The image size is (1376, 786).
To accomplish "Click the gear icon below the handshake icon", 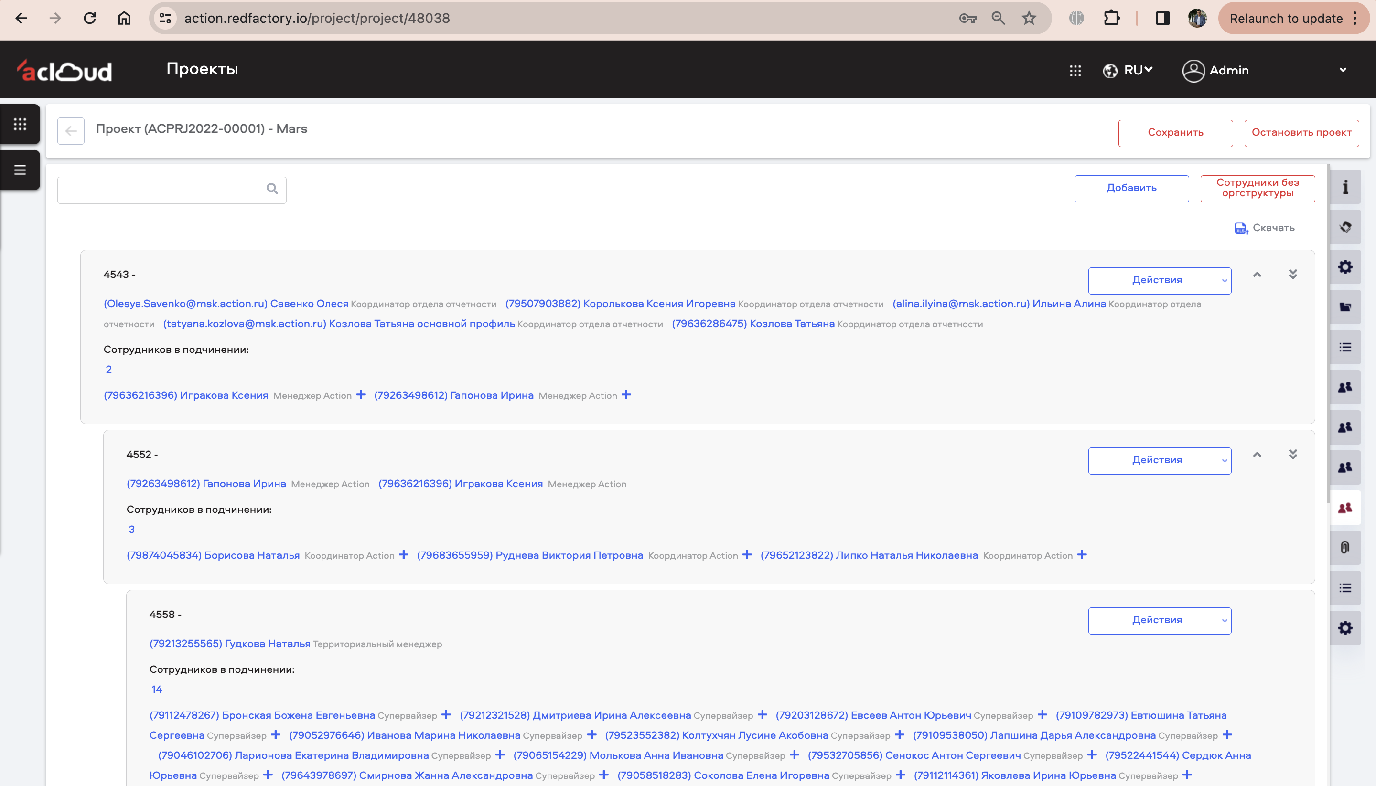I will pos(1345,266).
